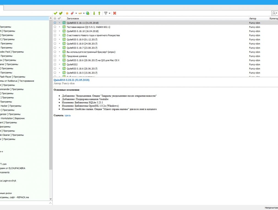The image size is (278, 210).
Task: Toggle read dot for QuiteRSS2 news
Action: click(x=59, y=64)
